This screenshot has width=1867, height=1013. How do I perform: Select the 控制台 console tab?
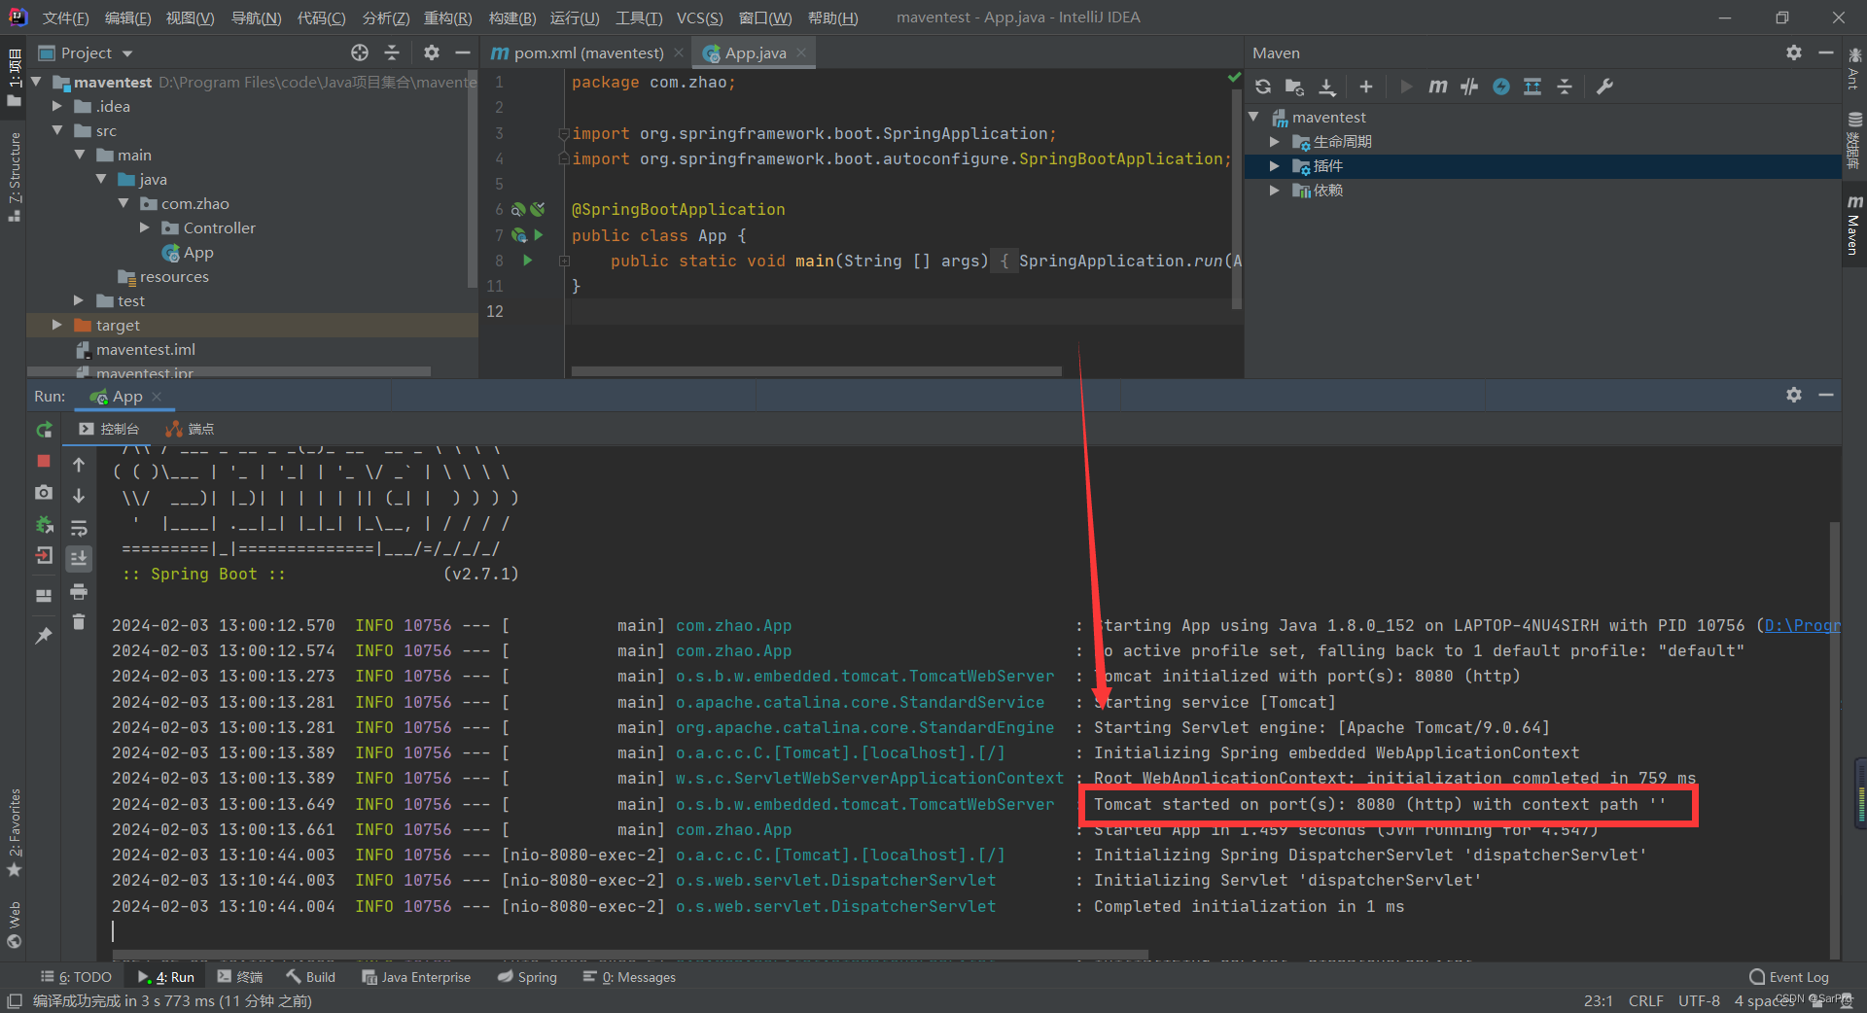click(110, 429)
